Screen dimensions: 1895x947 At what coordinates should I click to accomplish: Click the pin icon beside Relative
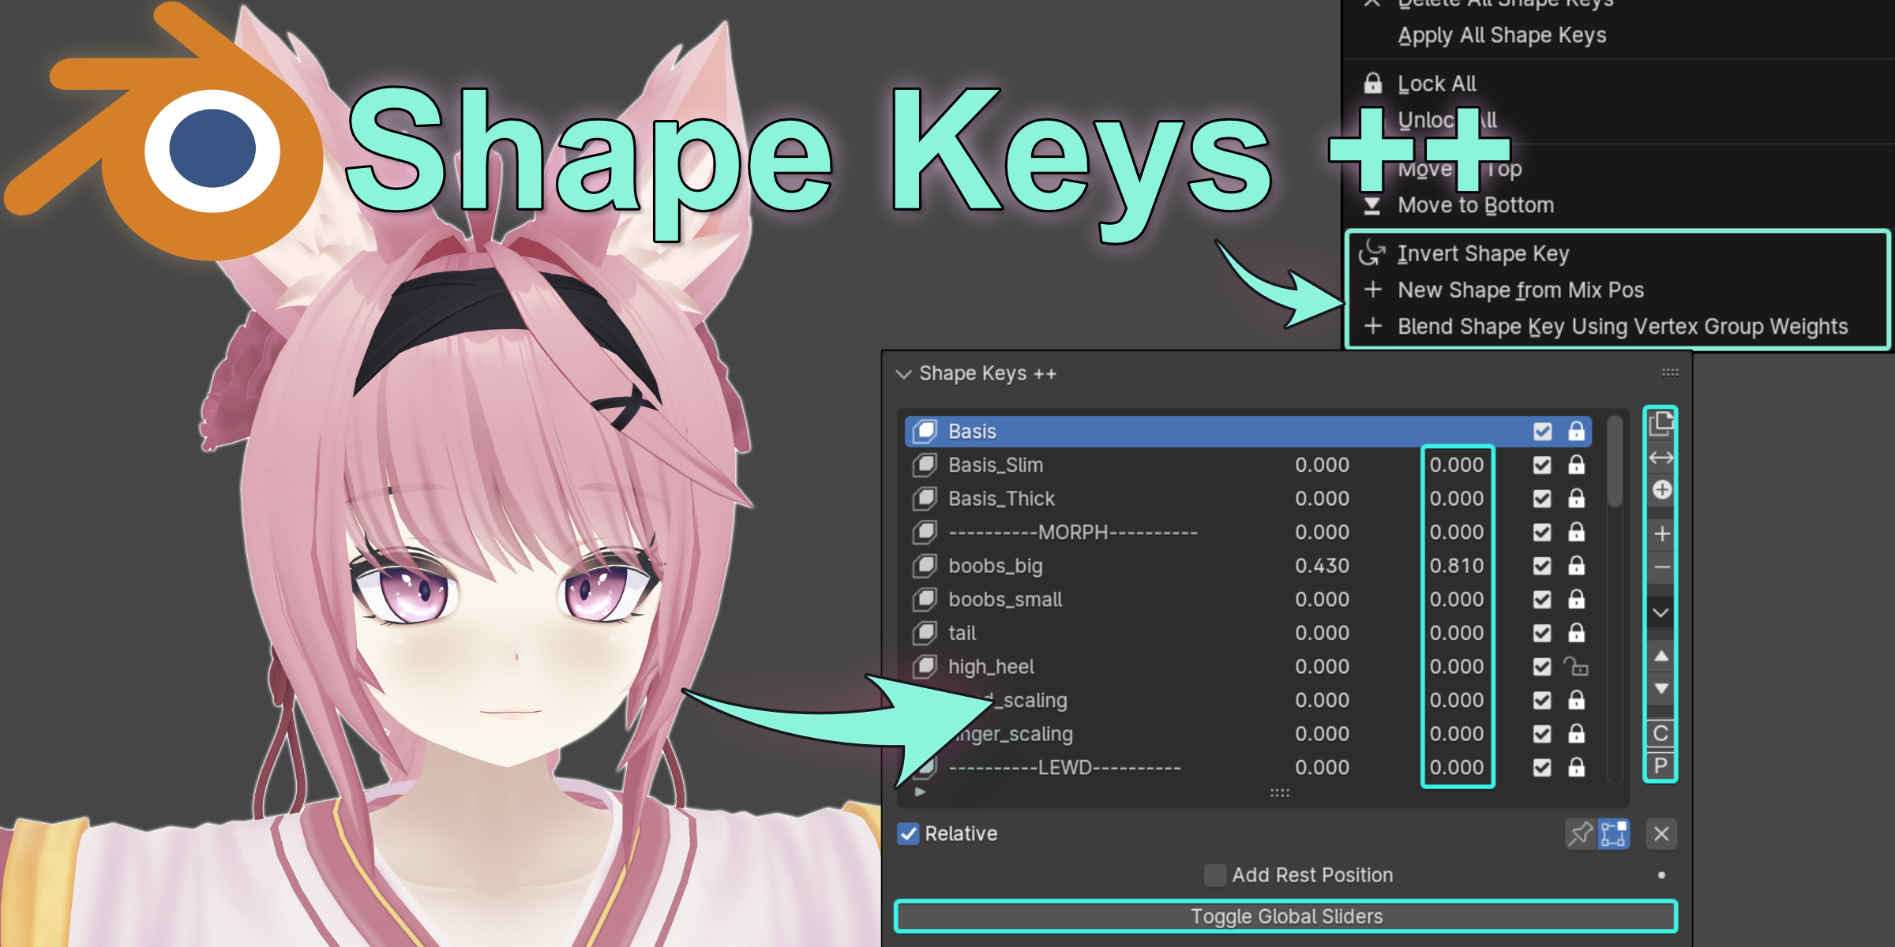click(1581, 833)
